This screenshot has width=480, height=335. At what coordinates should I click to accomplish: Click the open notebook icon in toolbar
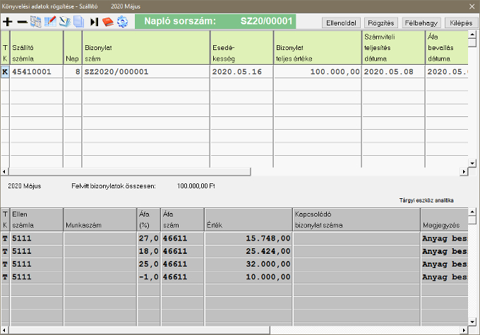click(65, 22)
